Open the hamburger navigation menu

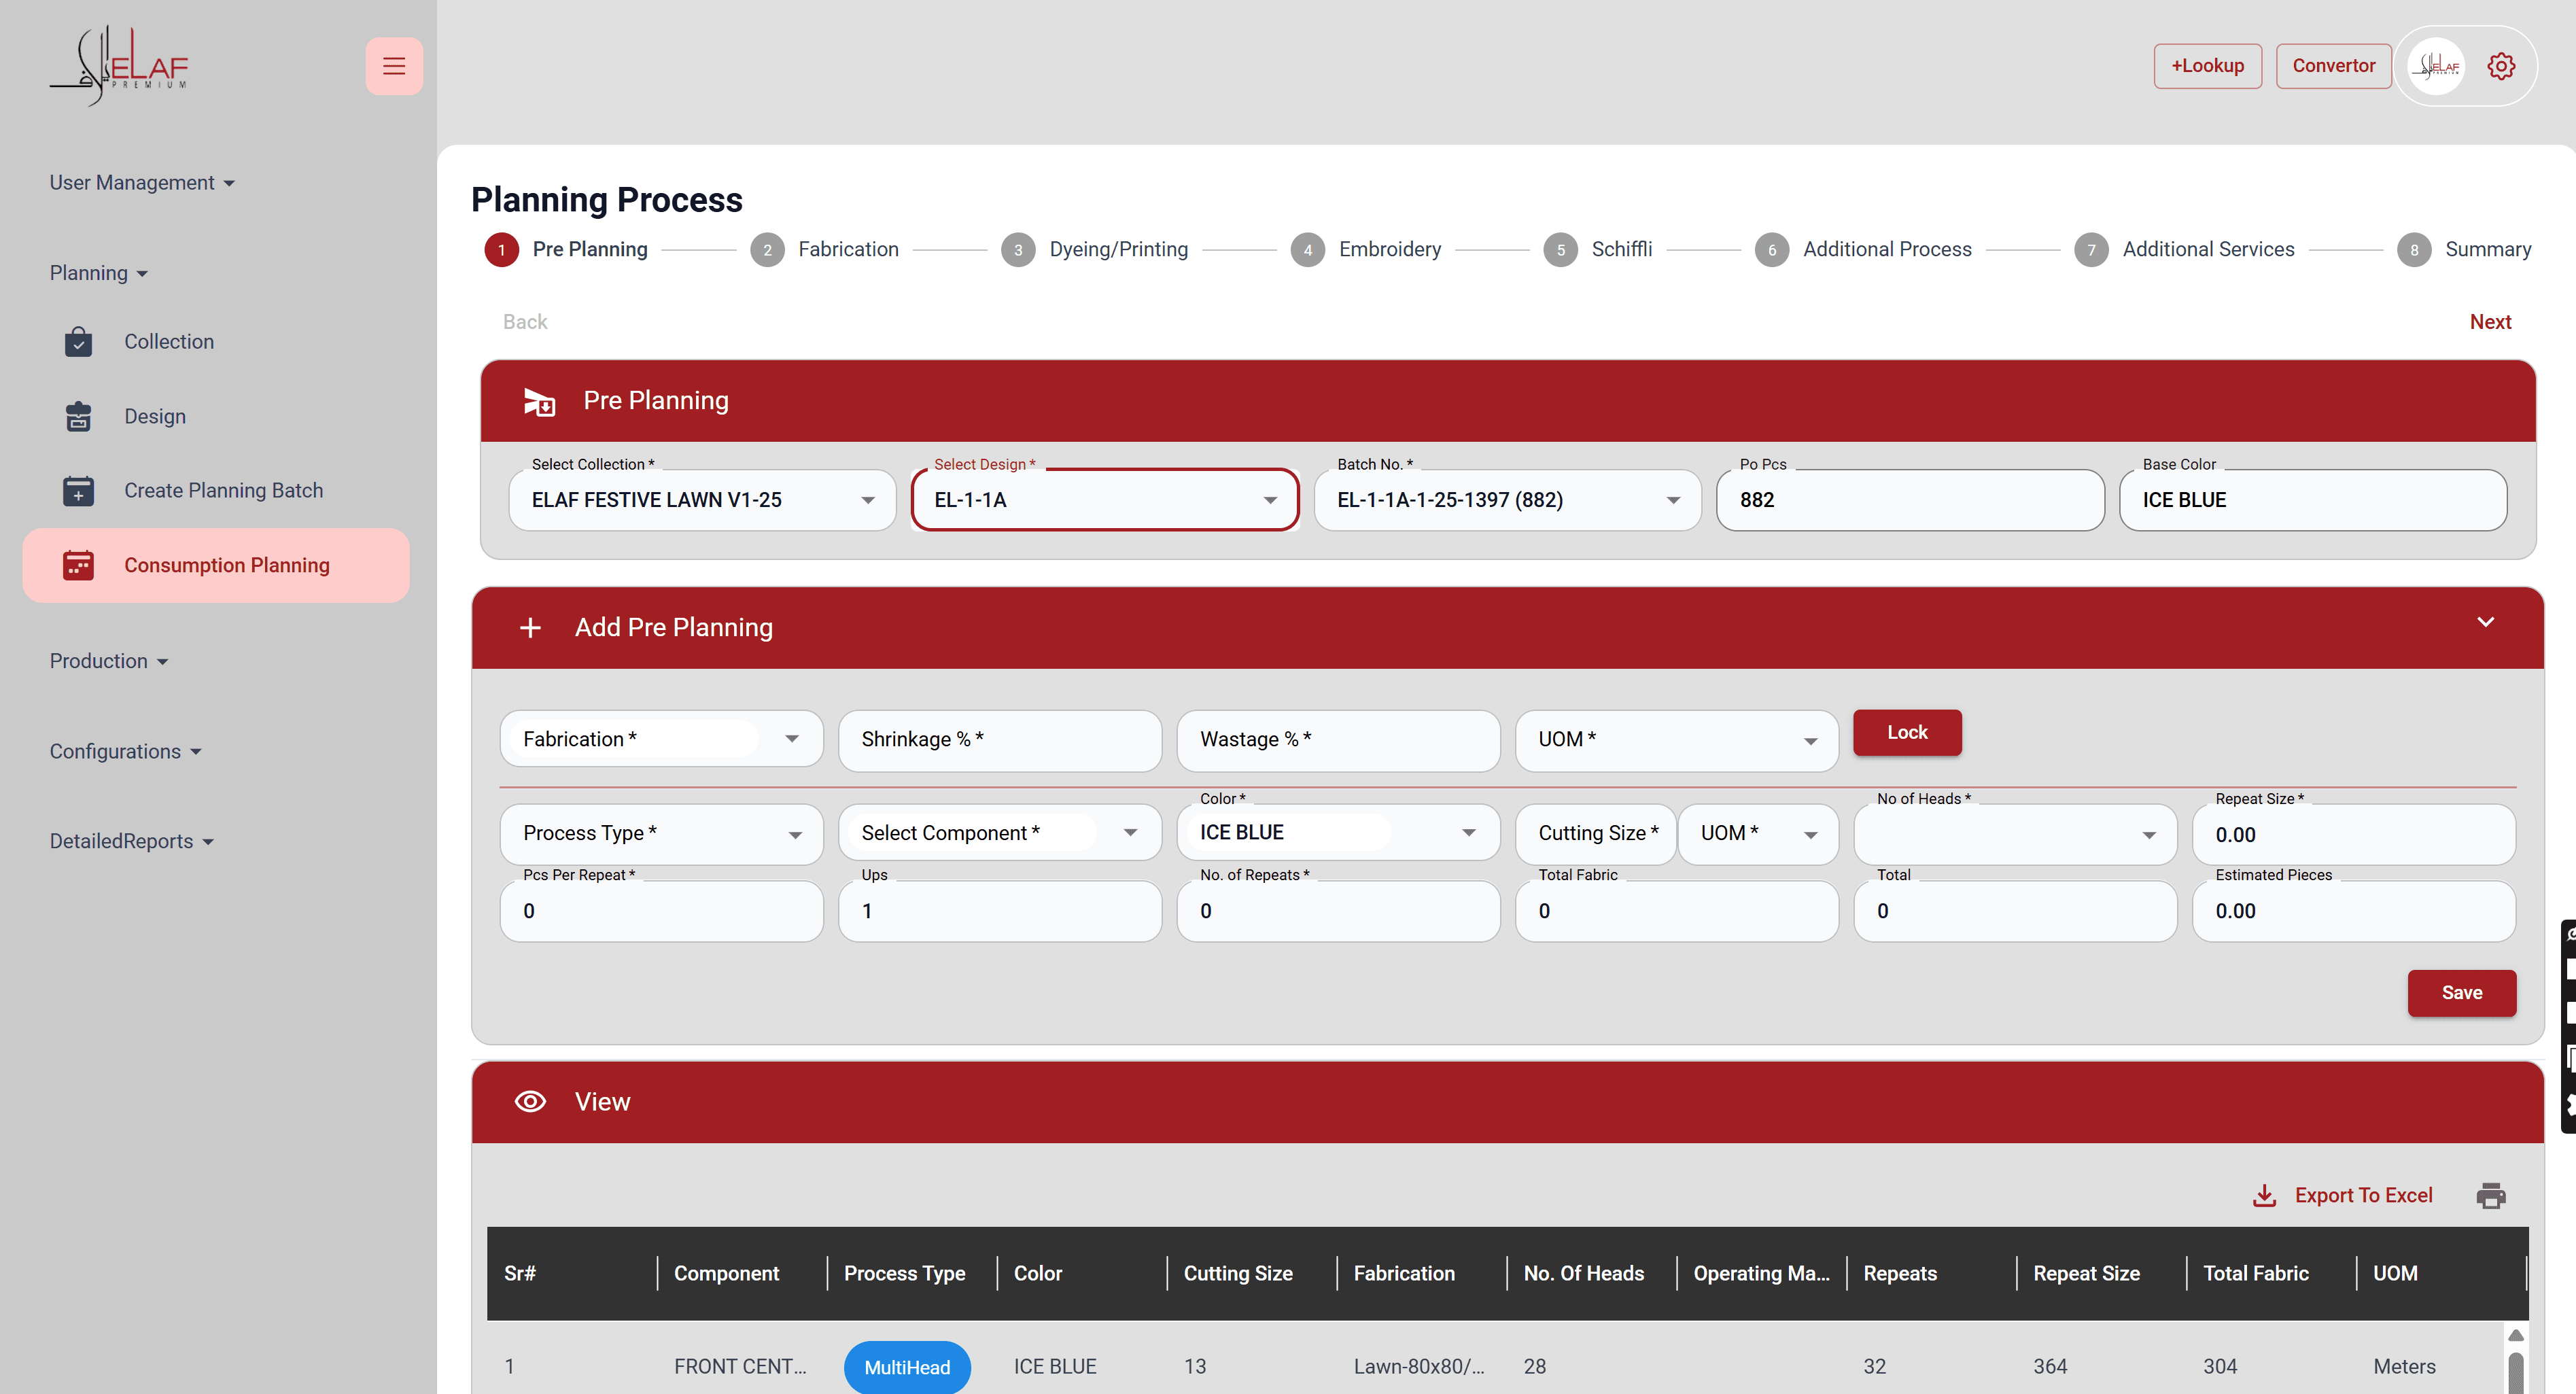point(393,65)
